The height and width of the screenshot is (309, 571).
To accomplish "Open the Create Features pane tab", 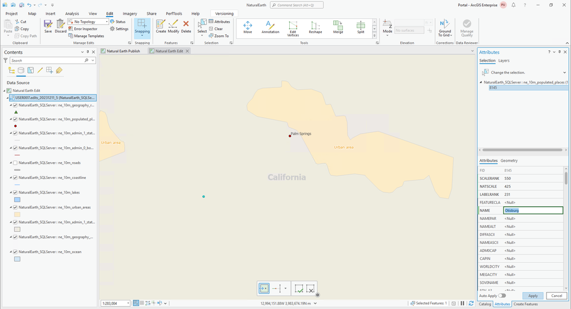I will click(525, 304).
